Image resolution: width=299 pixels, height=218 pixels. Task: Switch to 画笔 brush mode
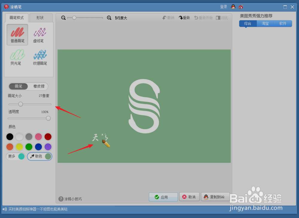coord(18,86)
